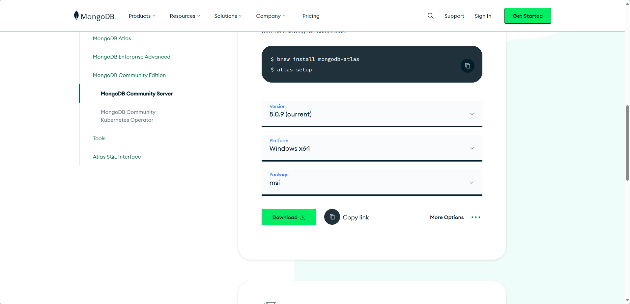
Task: Open MongoDB Community Kubernetes Operator link
Action: pos(128,116)
